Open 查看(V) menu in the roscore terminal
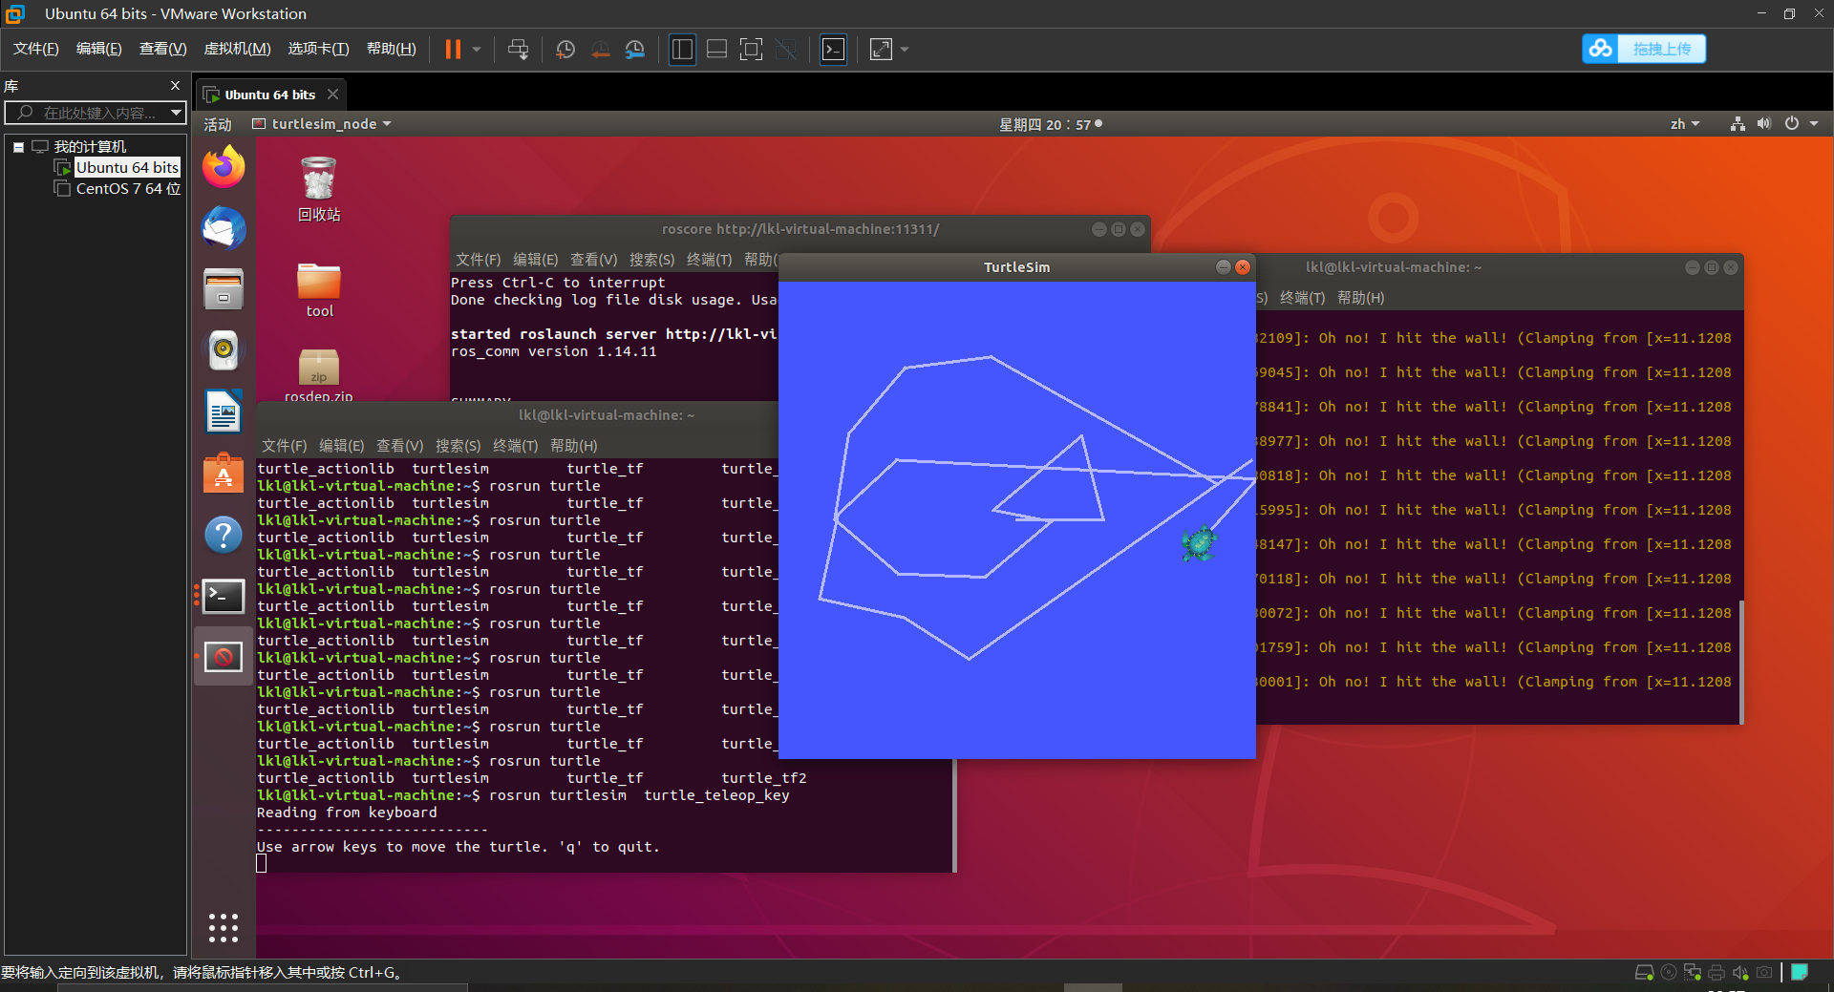This screenshot has width=1834, height=992. pos(593,260)
